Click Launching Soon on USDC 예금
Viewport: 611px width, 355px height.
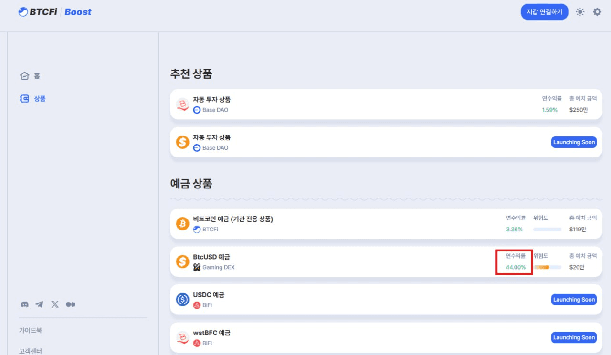[574, 300]
